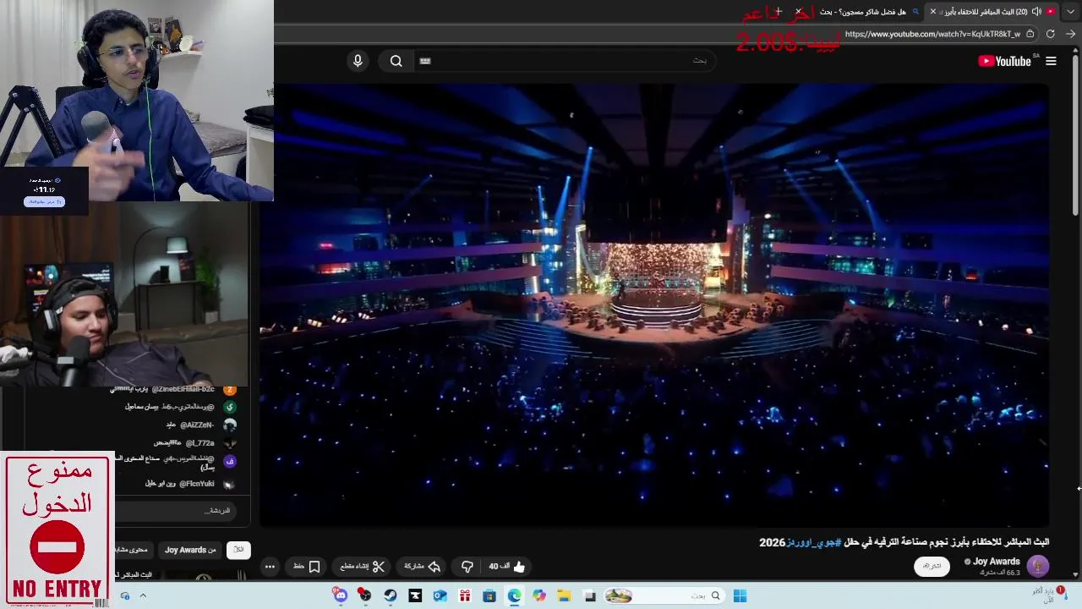The width and height of the screenshot is (1082, 609).
Task: Click the live video player area
Action: [655, 304]
